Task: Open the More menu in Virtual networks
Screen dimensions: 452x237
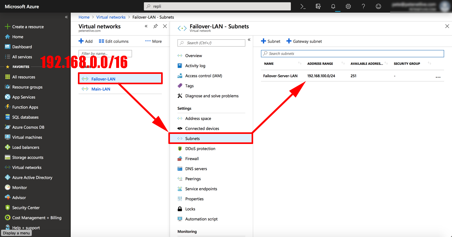Action: pos(154,41)
